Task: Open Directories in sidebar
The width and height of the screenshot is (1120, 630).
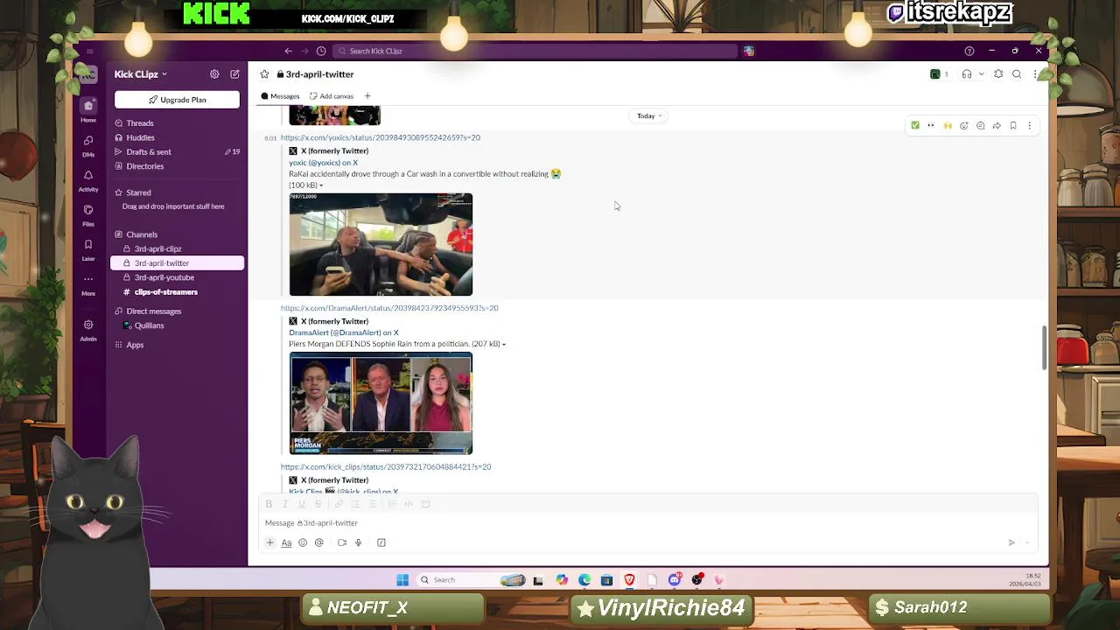Action: tap(145, 166)
